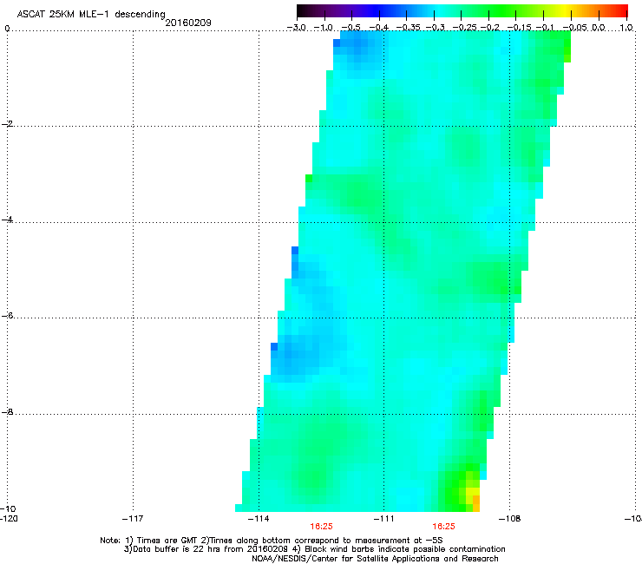Click the -0.5 color scale label
This screenshot has width=642, height=564.
[x=350, y=28]
